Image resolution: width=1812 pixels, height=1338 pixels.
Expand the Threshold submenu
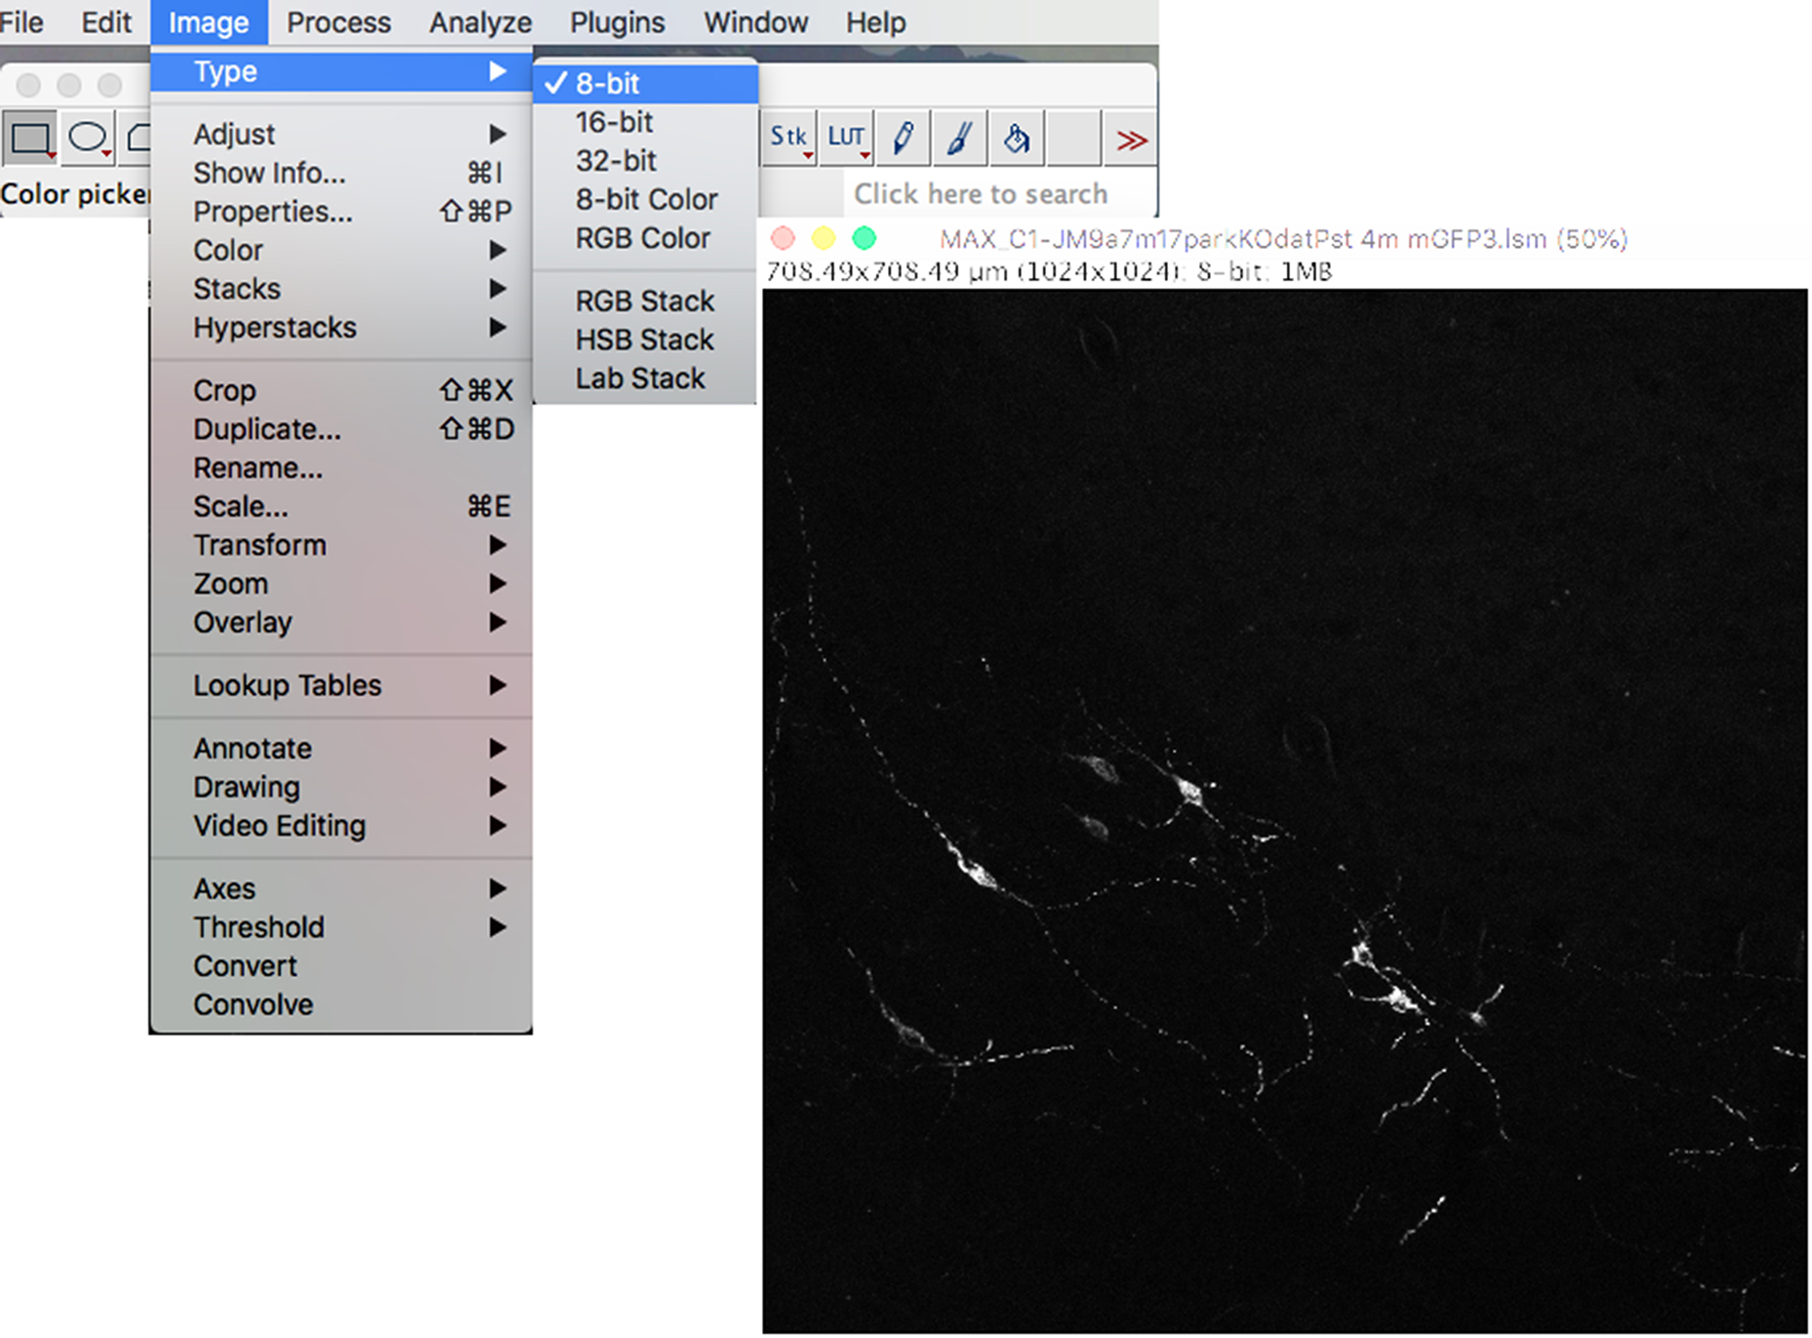coord(342,927)
